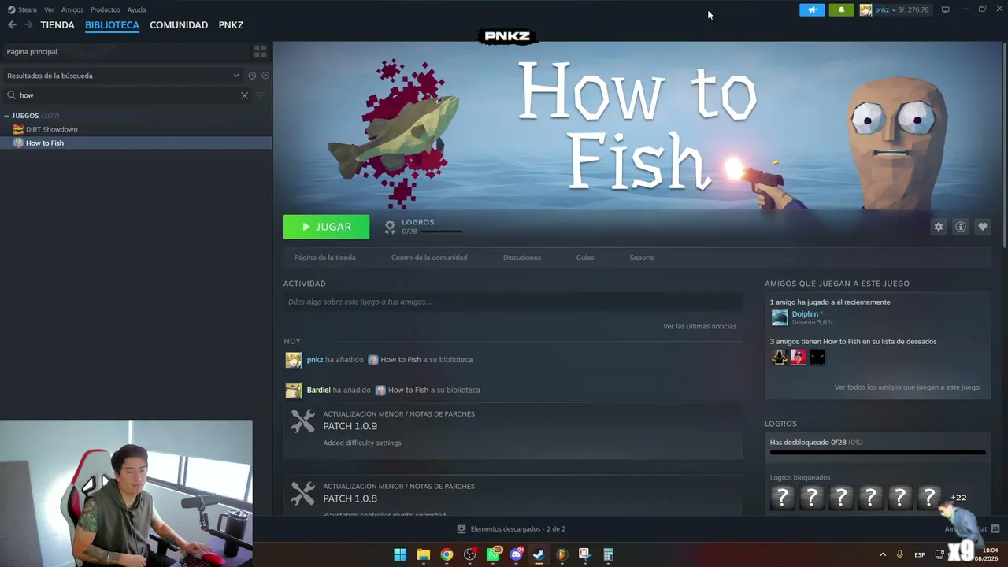1008x567 pixels.
Task: Sort library by recent activity clock icon
Action: pos(252,76)
